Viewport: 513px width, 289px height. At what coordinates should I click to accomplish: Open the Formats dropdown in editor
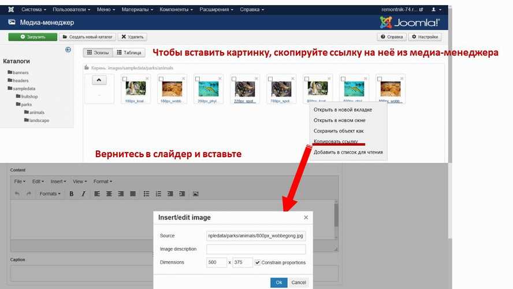point(50,194)
